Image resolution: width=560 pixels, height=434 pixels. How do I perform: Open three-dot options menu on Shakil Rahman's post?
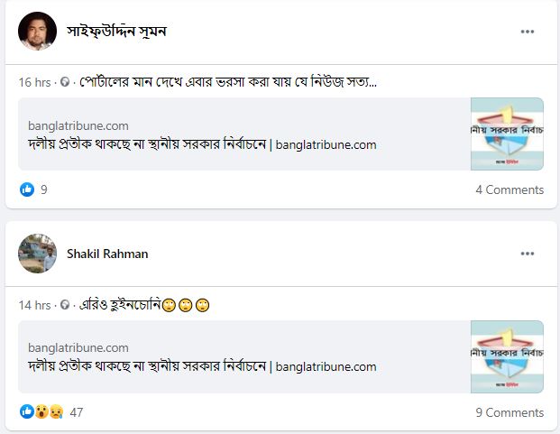coord(527,254)
